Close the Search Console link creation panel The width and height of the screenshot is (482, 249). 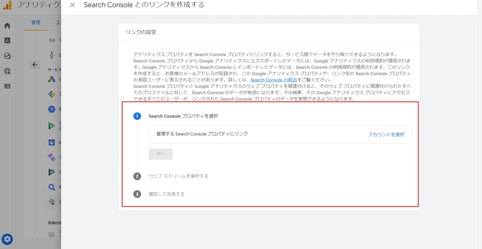point(72,5)
